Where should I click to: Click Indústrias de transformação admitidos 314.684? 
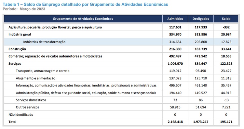click(175, 42)
